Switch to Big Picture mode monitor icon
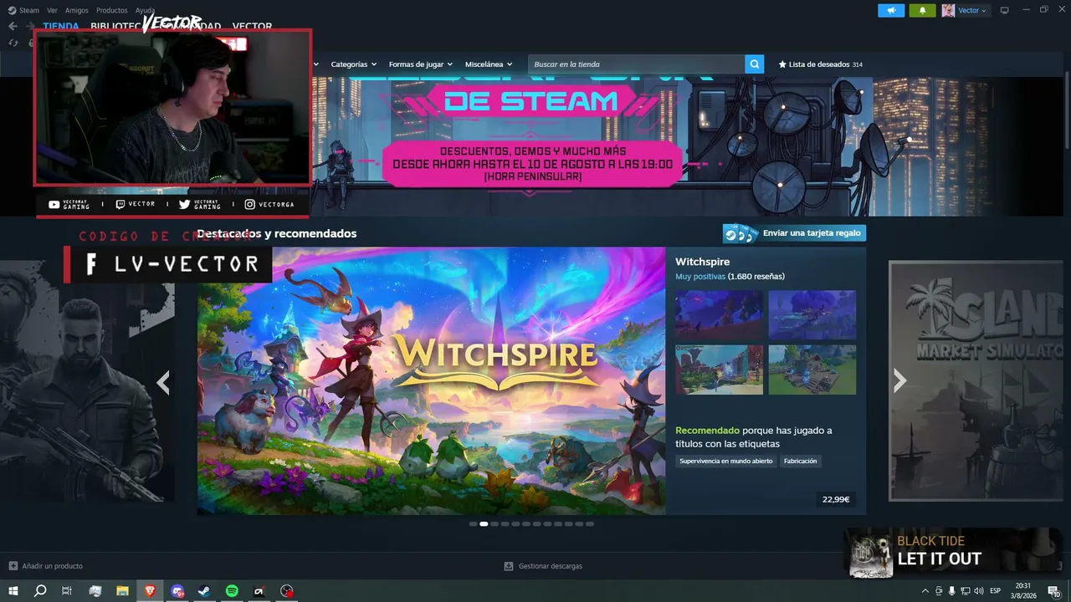This screenshot has width=1071, height=602. [x=1005, y=11]
